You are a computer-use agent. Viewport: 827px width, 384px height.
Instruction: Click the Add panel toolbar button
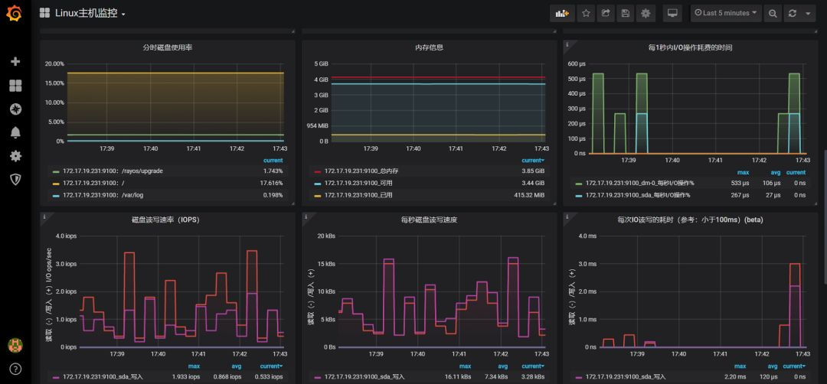click(x=562, y=13)
